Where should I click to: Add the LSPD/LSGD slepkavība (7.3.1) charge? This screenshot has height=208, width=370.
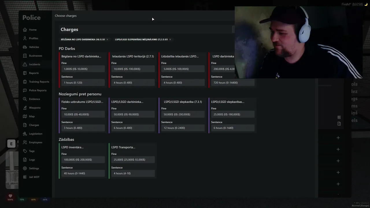[x=183, y=102]
